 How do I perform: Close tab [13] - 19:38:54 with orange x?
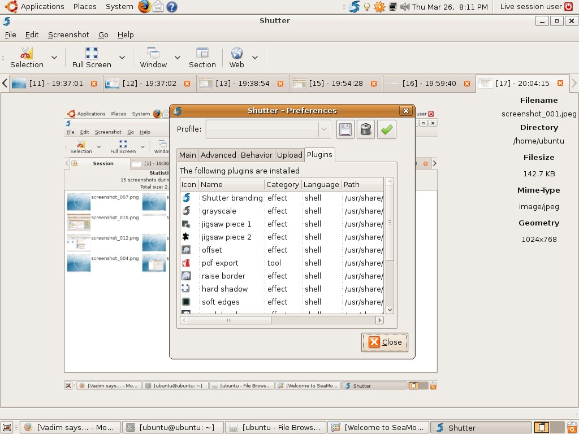tap(280, 84)
